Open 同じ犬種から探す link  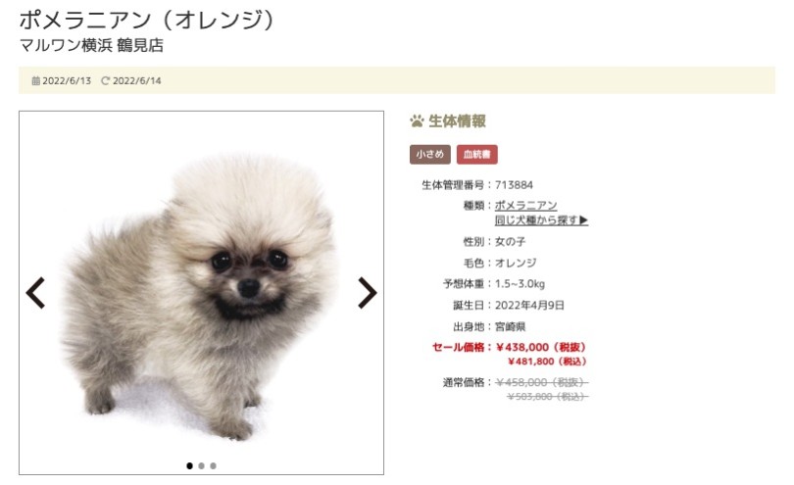[x=541, y=220]
